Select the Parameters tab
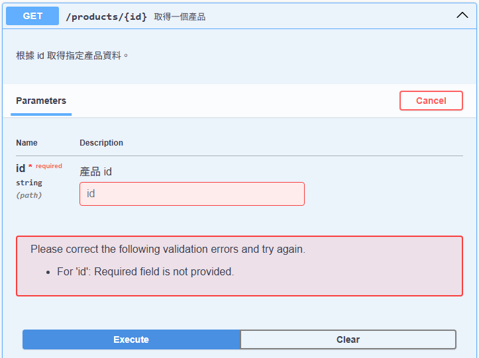Screen dimensions: 479x358 (x=41, y=101)
